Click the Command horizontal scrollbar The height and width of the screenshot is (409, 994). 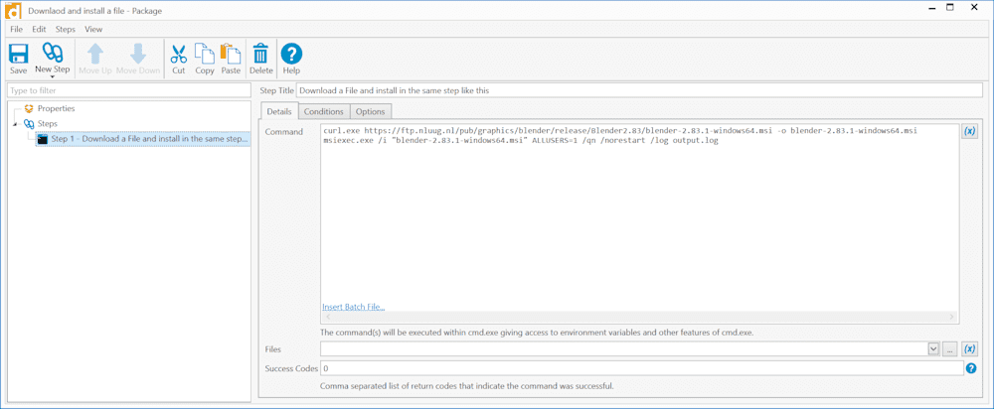tap(639, 316)
